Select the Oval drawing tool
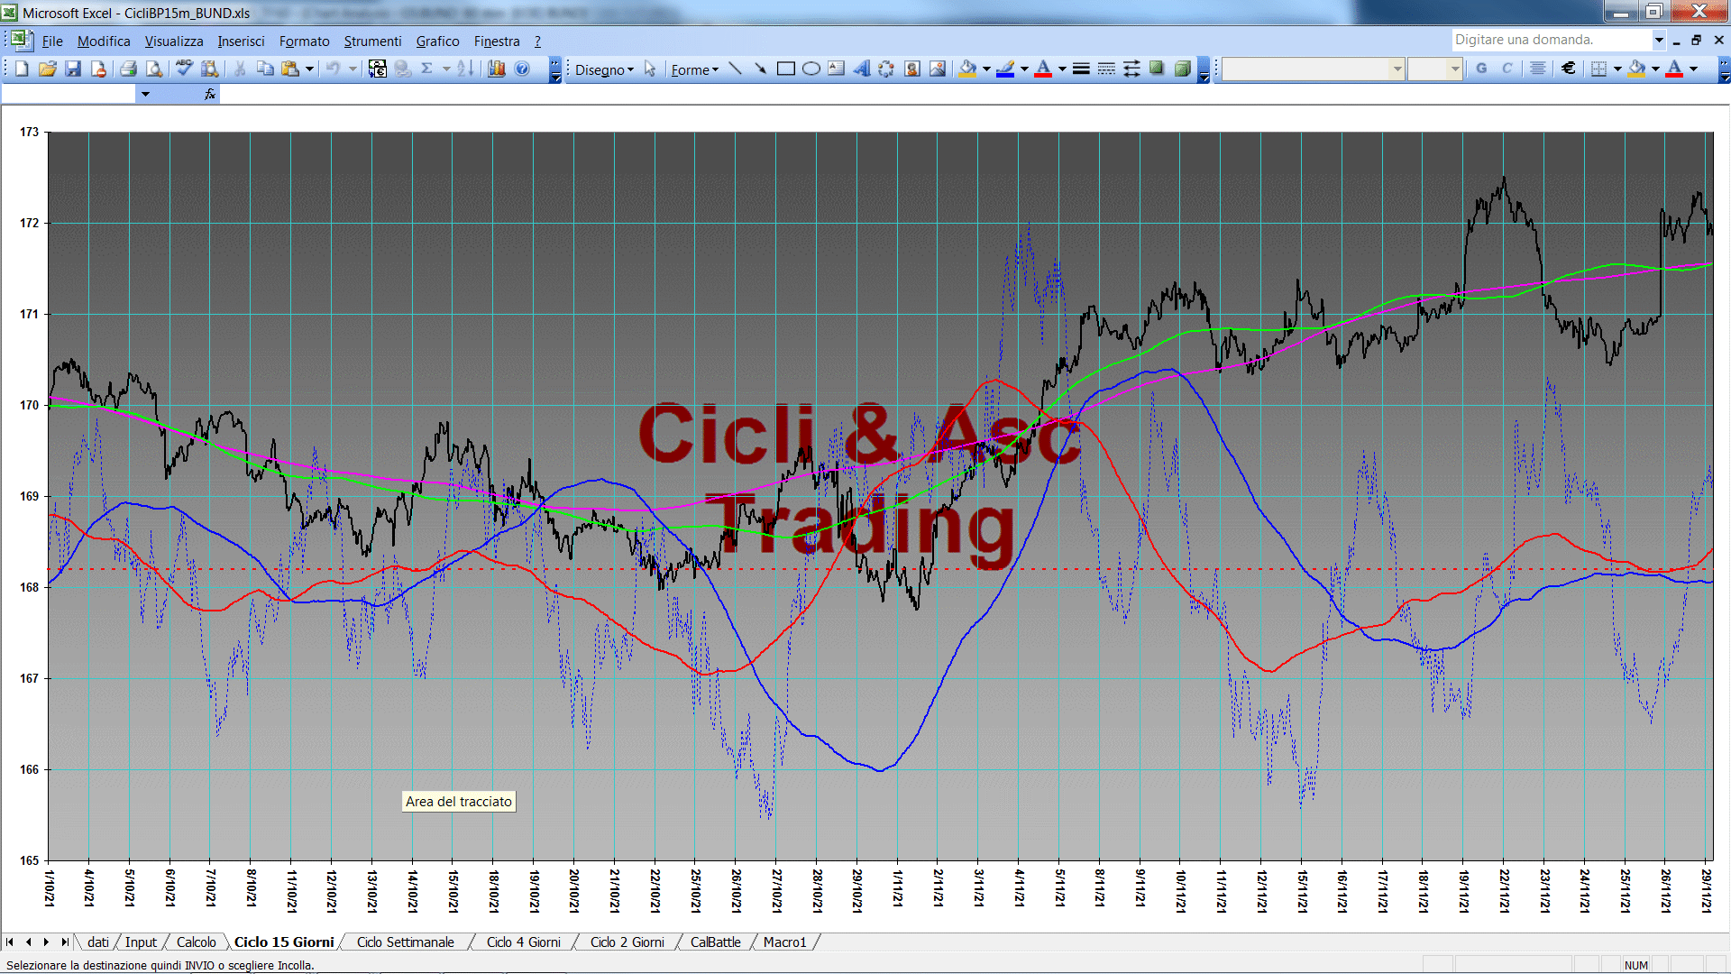This screenshot has height=974, width=1731. tap(811, 69)
